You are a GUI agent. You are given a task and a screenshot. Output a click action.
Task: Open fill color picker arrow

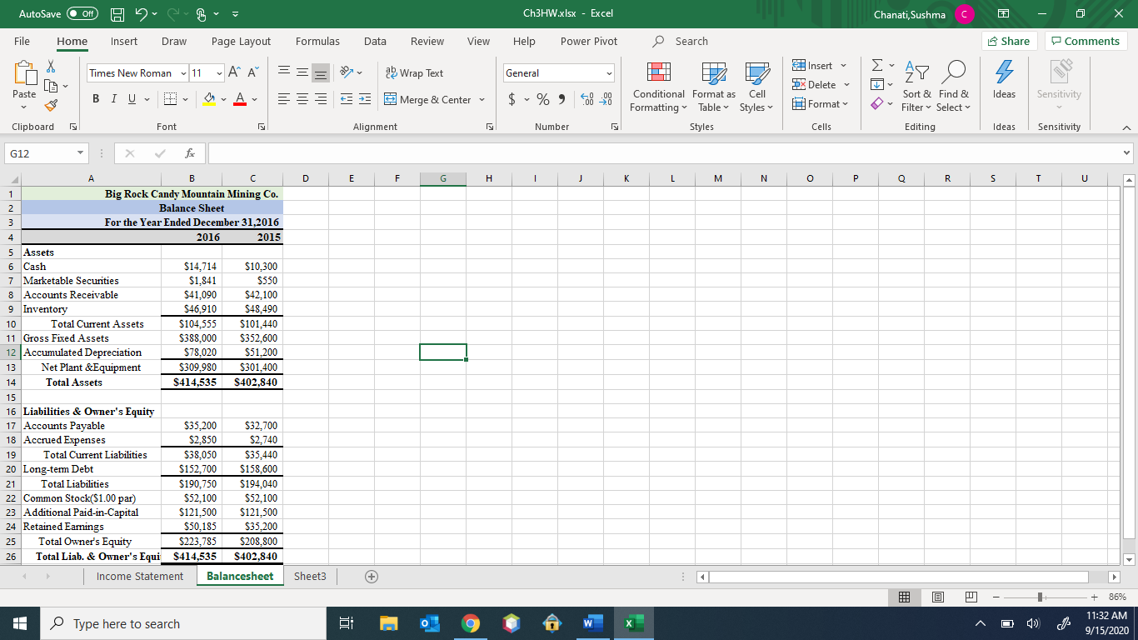(x=225, y=100)
